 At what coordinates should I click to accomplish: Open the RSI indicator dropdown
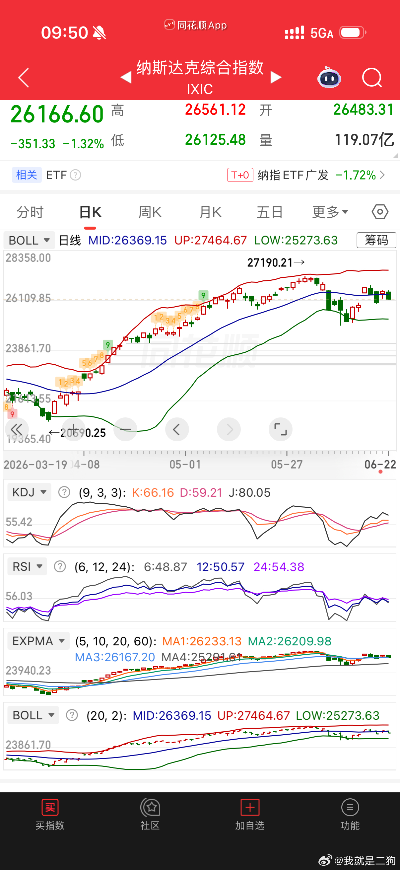tap(27, 566)
